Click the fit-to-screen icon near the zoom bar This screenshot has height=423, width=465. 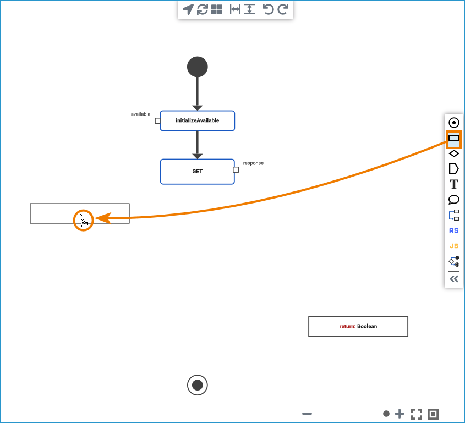click(417, 414)
